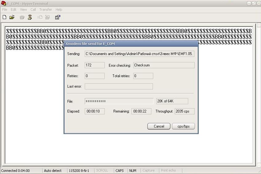The height and width of the screenshot is (174, 261).
Task: Open the File menu
Action: (x=5, y=10)
